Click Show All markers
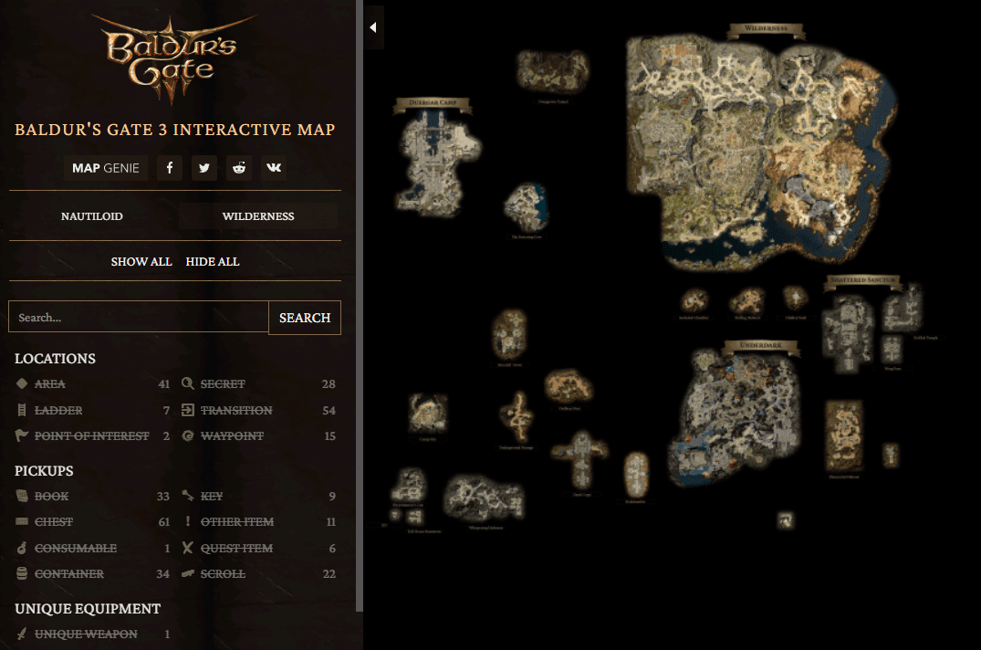981x650 pixels. [x=141, y=261]
